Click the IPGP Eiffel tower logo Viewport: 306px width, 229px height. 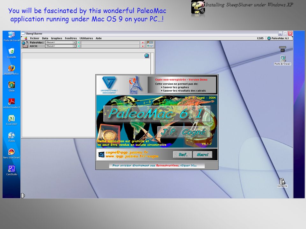point(135,85)
